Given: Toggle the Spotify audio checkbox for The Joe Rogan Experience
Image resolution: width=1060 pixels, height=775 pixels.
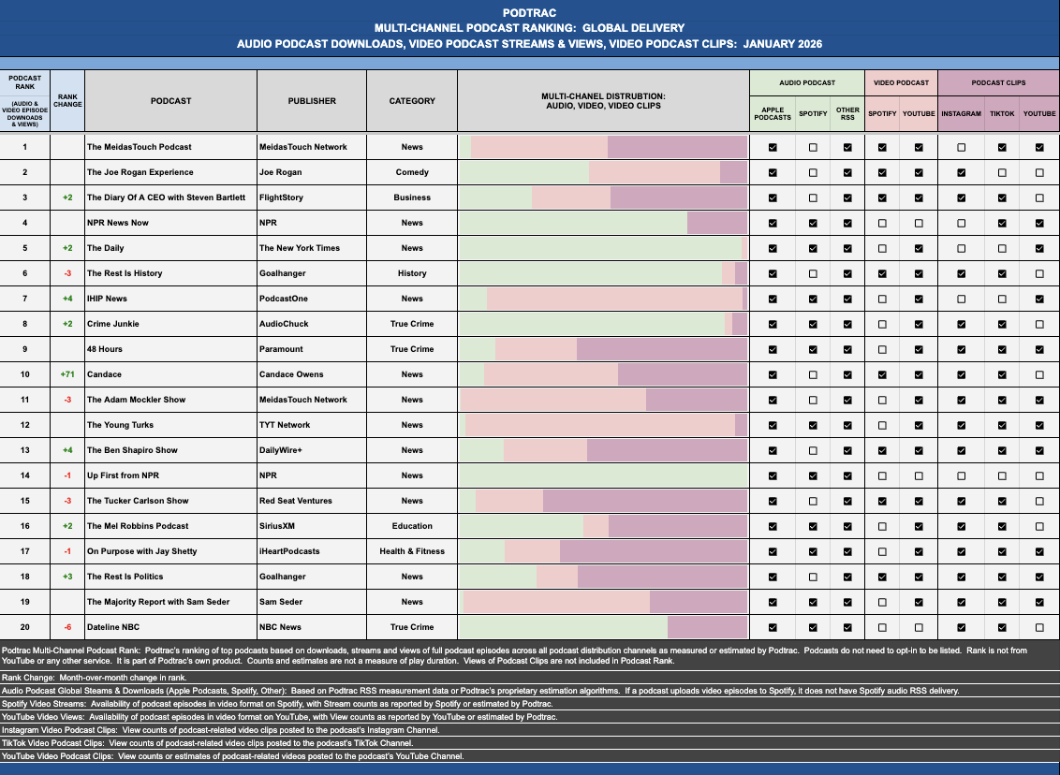Looking at the screenshot, I should (812, 172).
